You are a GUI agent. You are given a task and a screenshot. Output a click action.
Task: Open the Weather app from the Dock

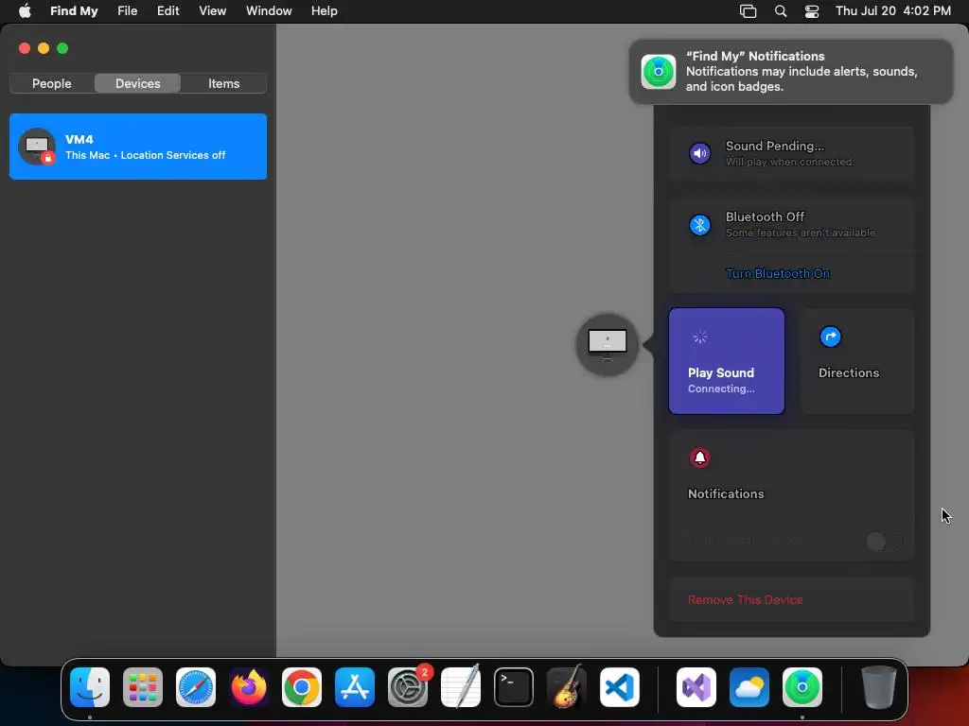(x=749, y=687)
